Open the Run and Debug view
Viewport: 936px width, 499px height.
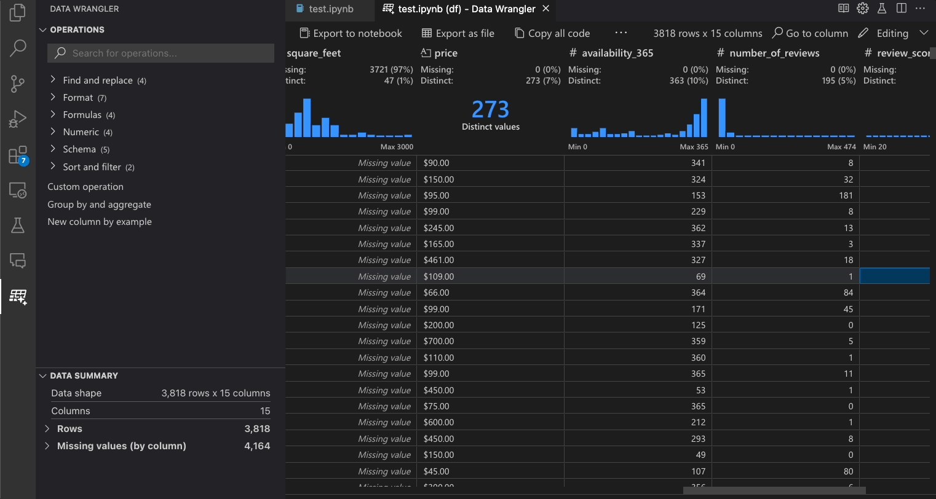[x=18, y=119]
